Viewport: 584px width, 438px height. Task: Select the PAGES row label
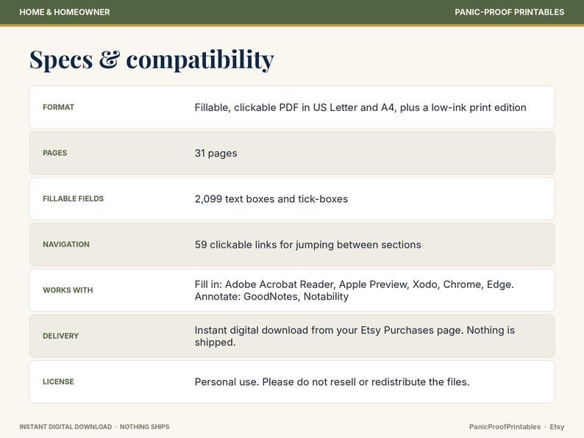pos(54,153)
